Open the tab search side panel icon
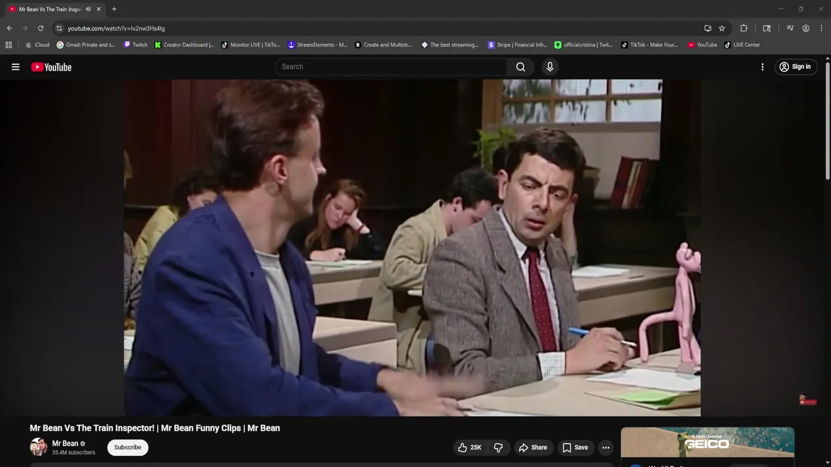This screenshot has width=831, height=467. pos(767,29)
